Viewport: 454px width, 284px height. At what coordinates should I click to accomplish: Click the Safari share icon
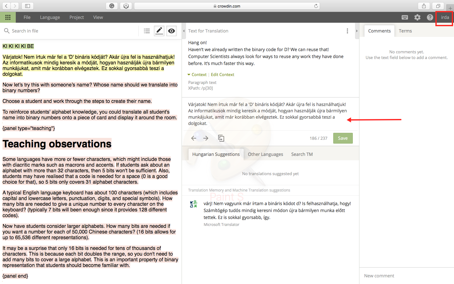(424, 6)
